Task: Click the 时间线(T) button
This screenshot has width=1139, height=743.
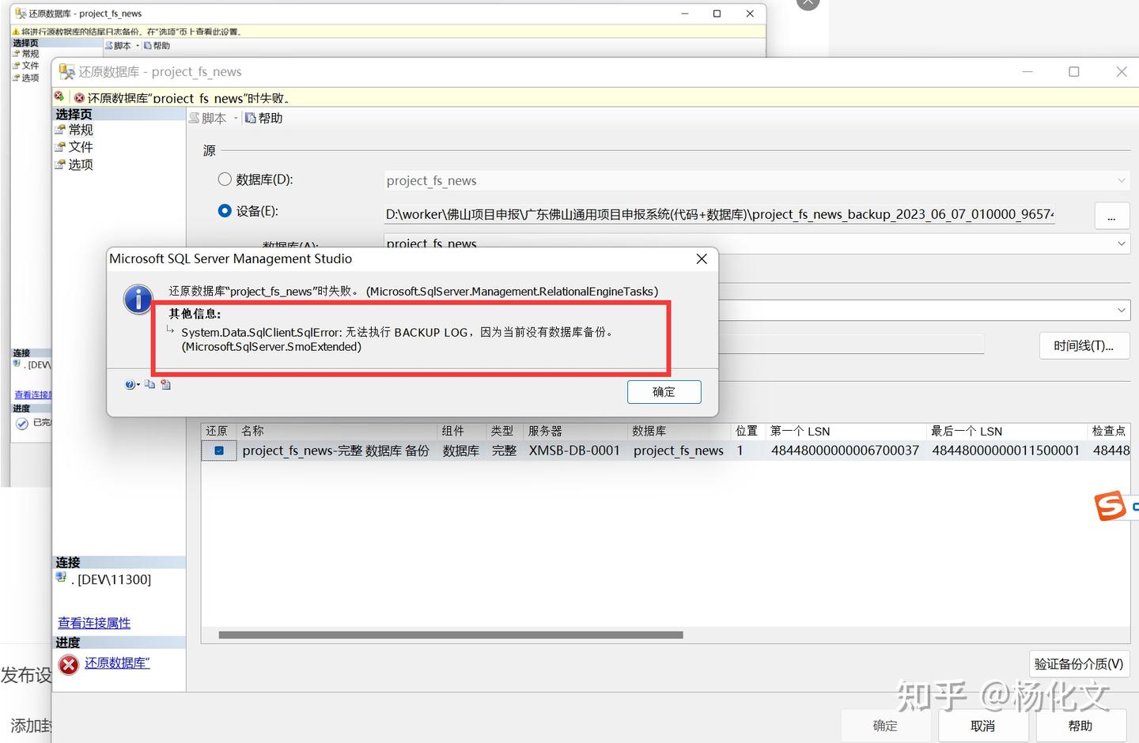Action: coord(1084,345)
